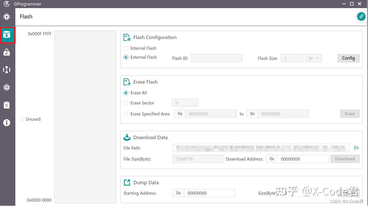This screenshot has width=368, height=206.
Task: Open the Encrypt & Sign sidebar icon
Action: click(7, 52)
